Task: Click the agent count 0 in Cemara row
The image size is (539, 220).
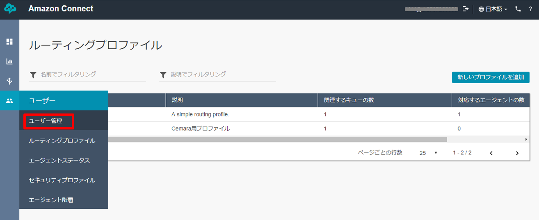Action: 459,129
